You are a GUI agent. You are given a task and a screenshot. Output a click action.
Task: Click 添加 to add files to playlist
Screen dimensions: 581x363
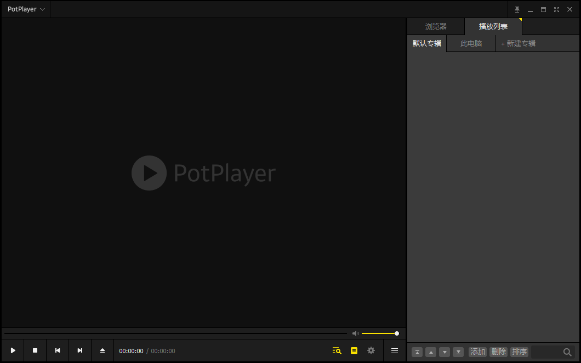click(477, 352)
